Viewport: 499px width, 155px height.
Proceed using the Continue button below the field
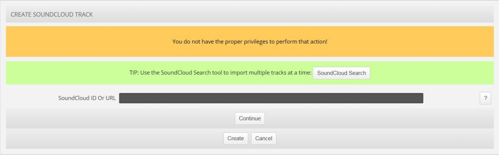250,118
